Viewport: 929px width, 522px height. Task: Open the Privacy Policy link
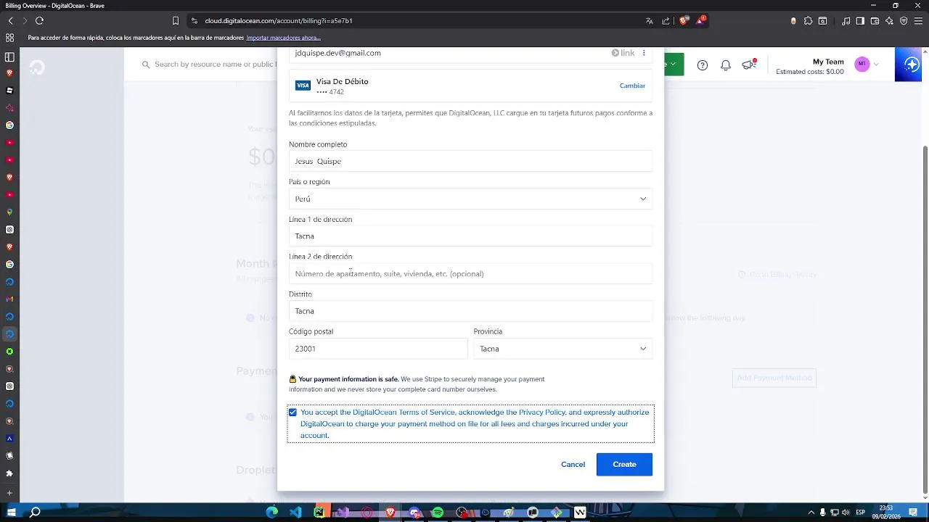541,413
